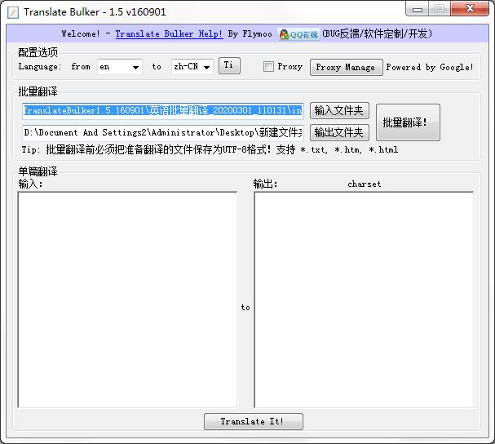The width and height of the screenshot is (495, 444).
Task: Click the output folder path field
Action: [x=163, y=132]
